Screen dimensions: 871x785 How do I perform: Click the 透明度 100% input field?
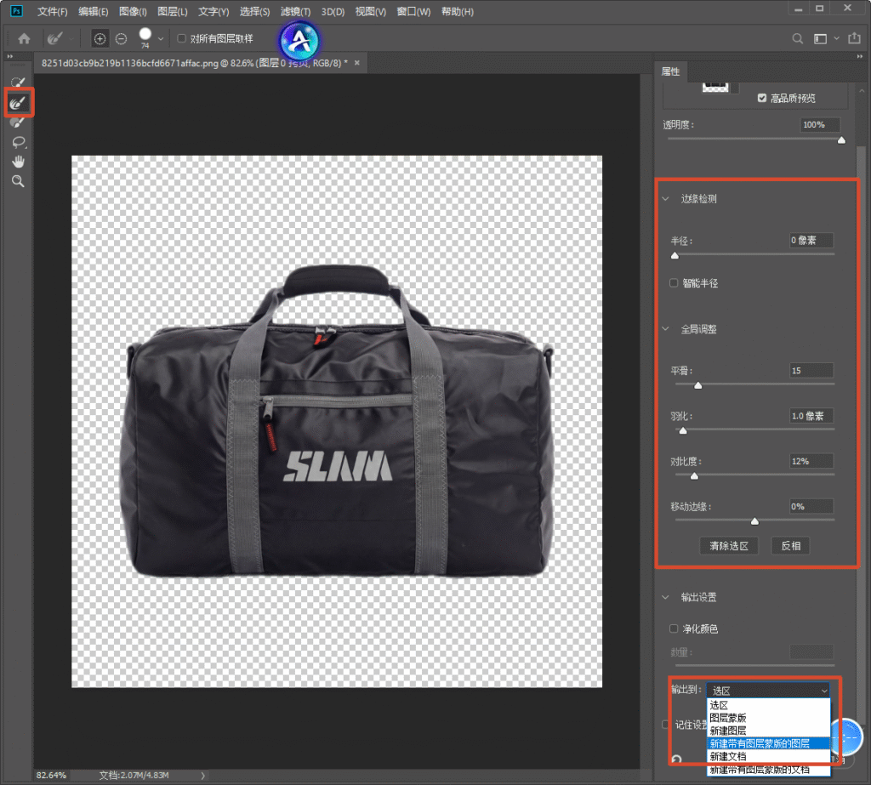coord(819,124)
